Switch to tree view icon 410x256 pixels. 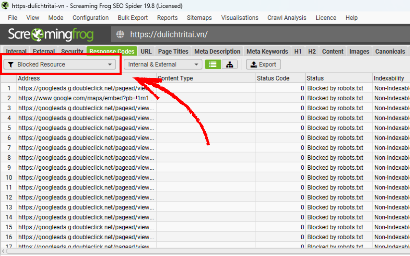(230, 65)
